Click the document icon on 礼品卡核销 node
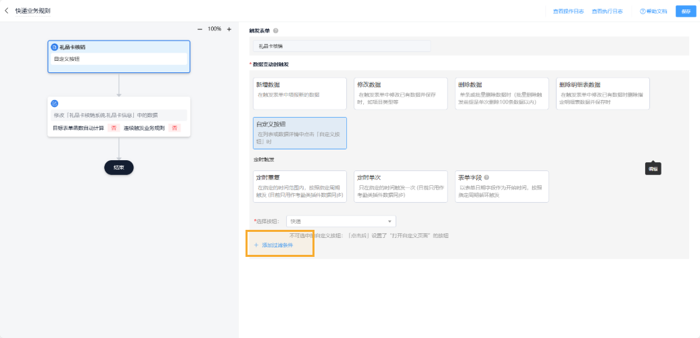 [x=55, y=47]
